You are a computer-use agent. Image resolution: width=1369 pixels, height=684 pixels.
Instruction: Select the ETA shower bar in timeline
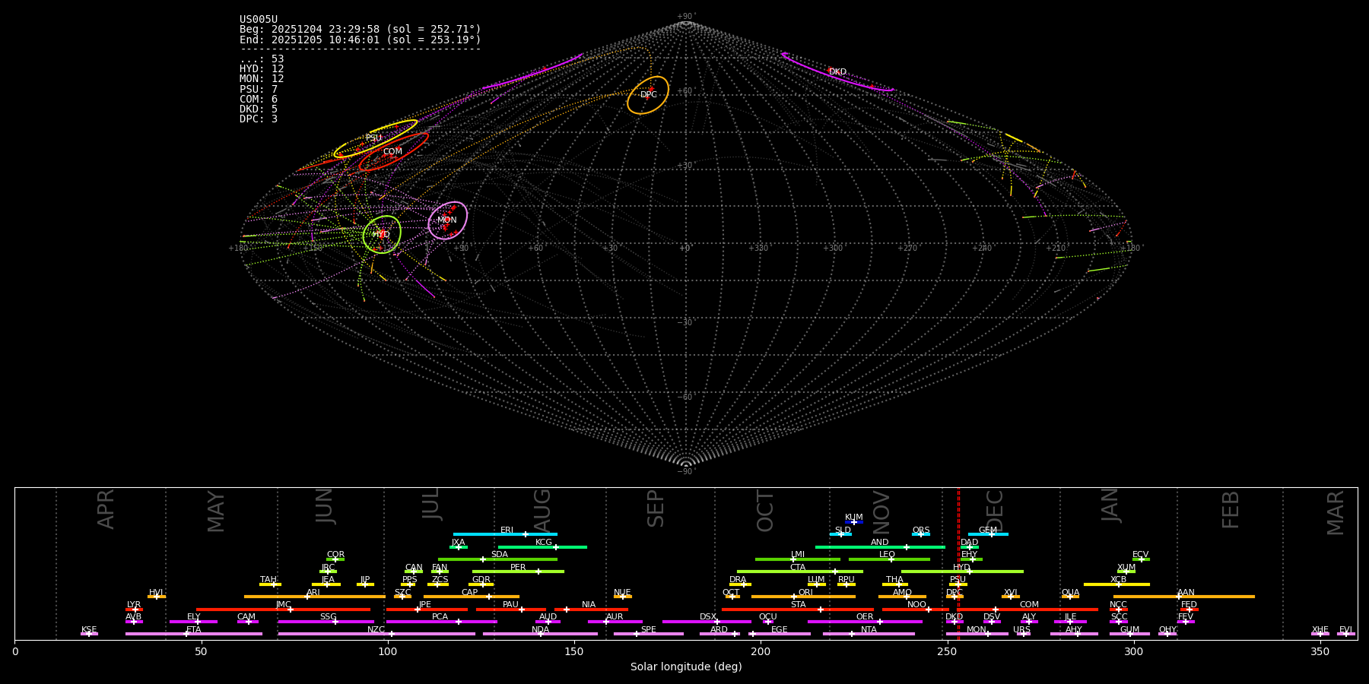(194, 634)
